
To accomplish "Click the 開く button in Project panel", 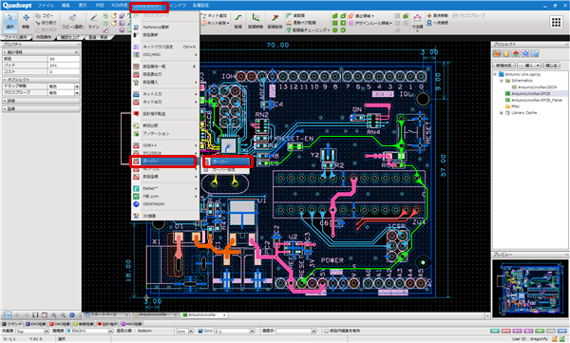I will (529, 66).
